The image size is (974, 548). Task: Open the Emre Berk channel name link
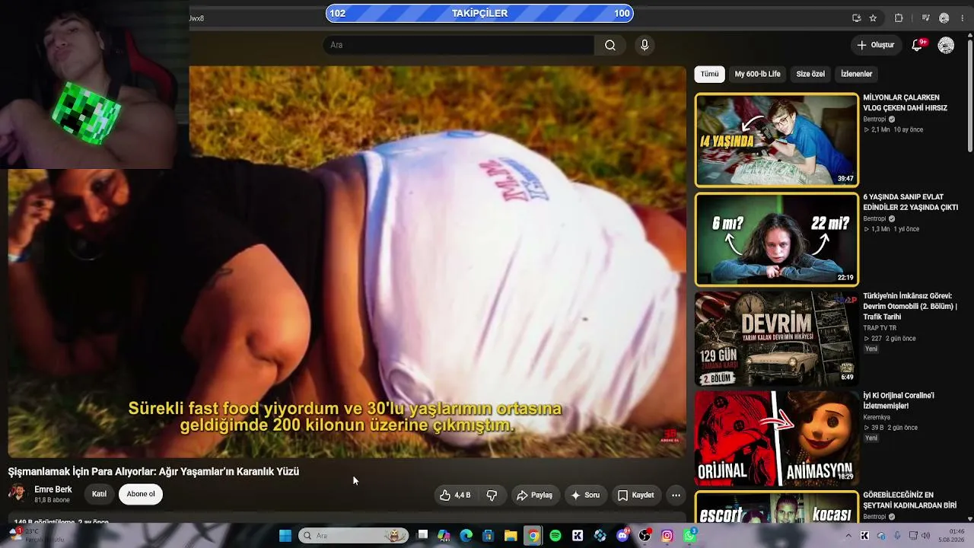pyautogui.click(x=53, y=489)
